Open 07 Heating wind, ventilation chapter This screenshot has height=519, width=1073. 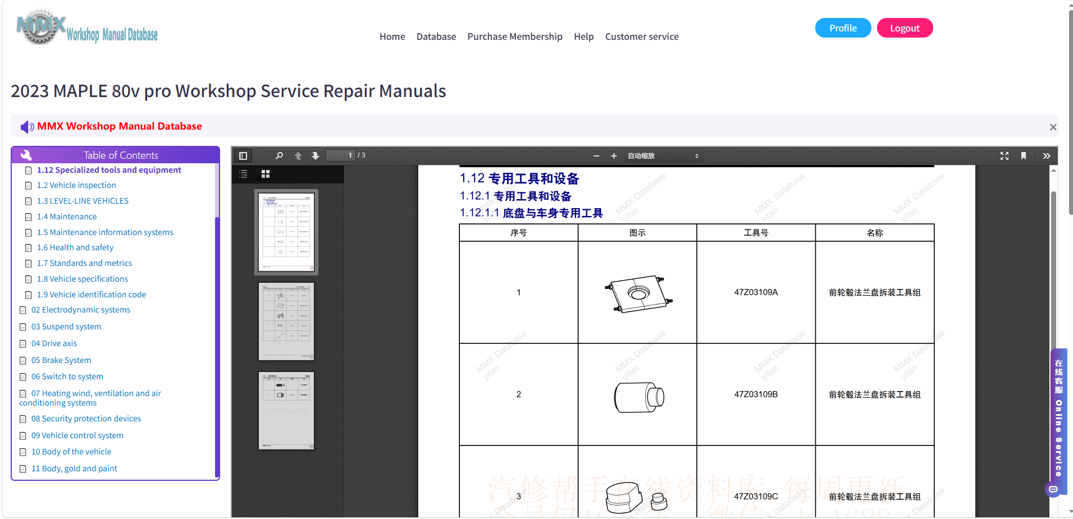(90, 398)
